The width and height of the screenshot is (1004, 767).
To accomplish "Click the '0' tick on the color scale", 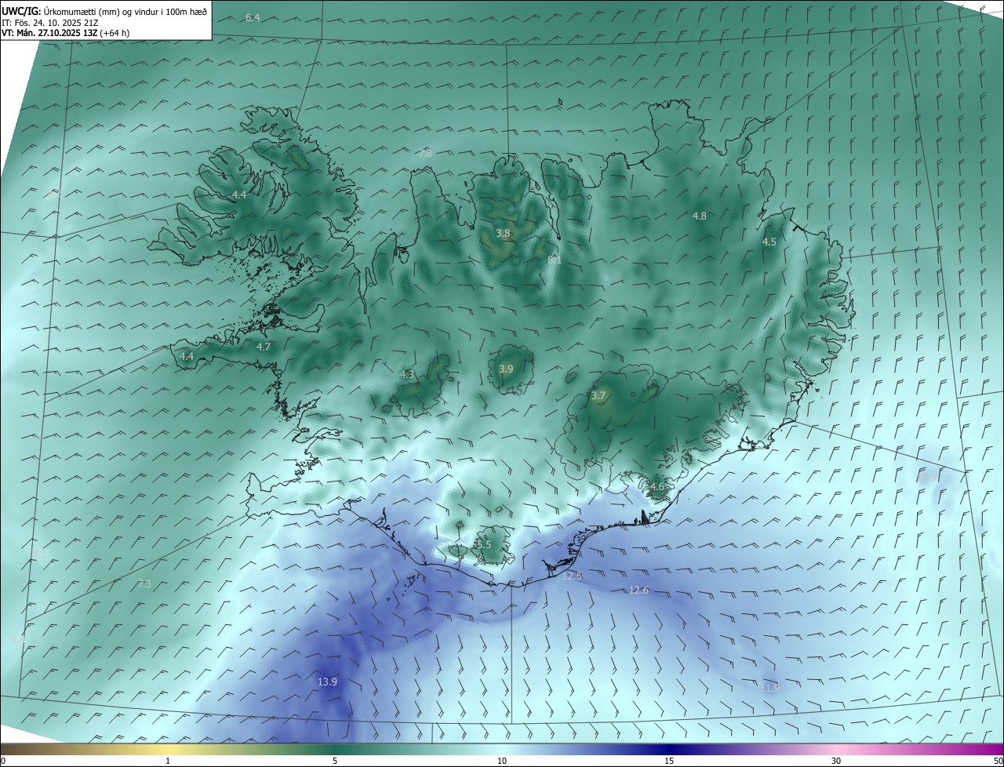I will coord(3,761).
